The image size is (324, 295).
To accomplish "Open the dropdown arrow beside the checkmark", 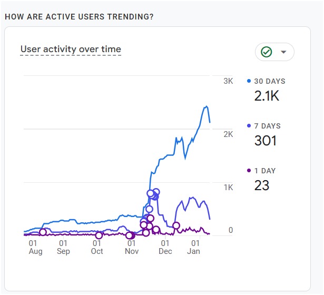I will [x=283, y=52].
